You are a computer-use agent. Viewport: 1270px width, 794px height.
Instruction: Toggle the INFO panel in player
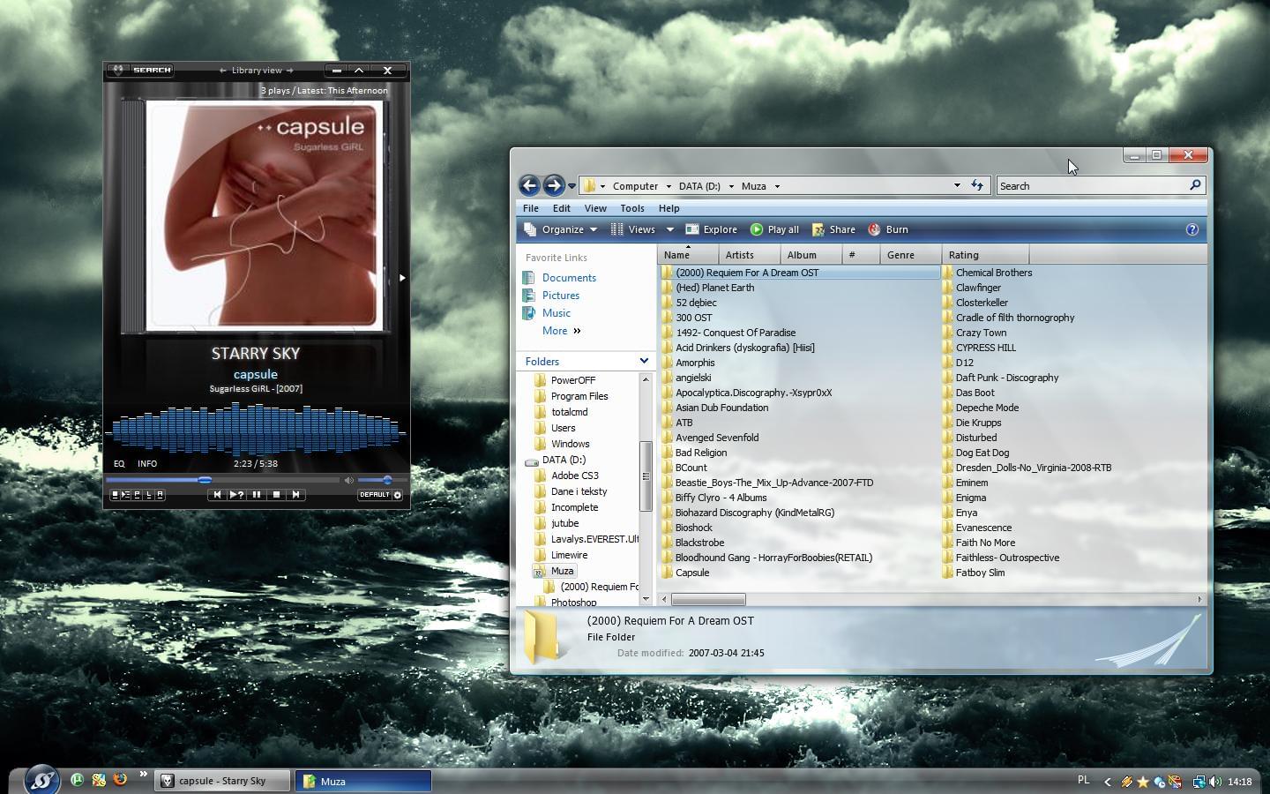[x=147, y=463]
